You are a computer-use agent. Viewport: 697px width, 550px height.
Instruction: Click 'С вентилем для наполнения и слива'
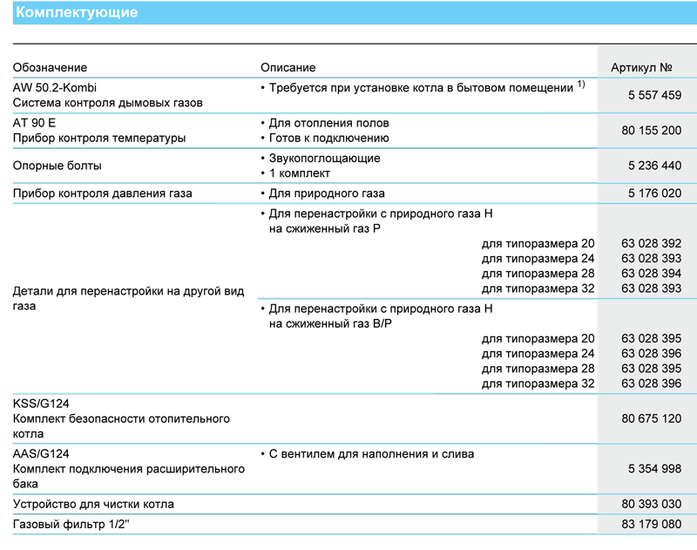(x=372, y=454)
